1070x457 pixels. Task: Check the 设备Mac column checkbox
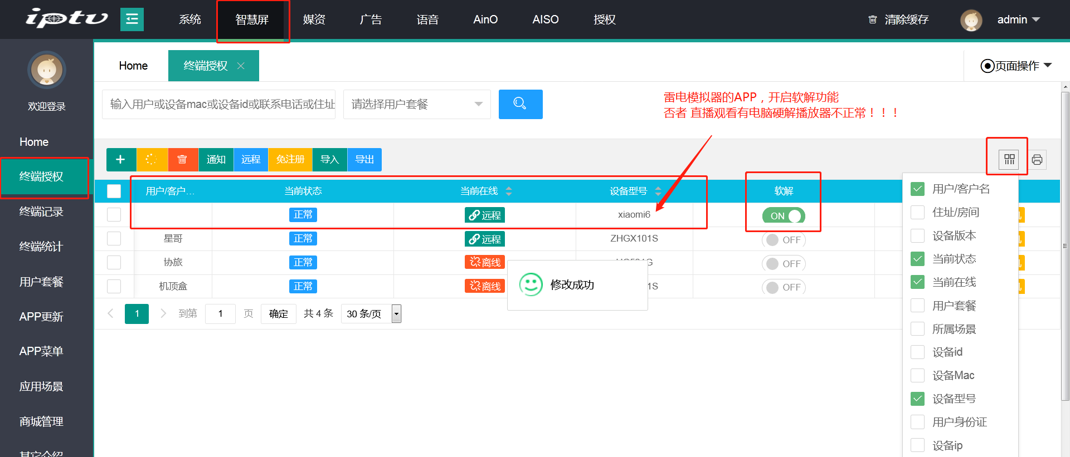[x=917, y=375]
